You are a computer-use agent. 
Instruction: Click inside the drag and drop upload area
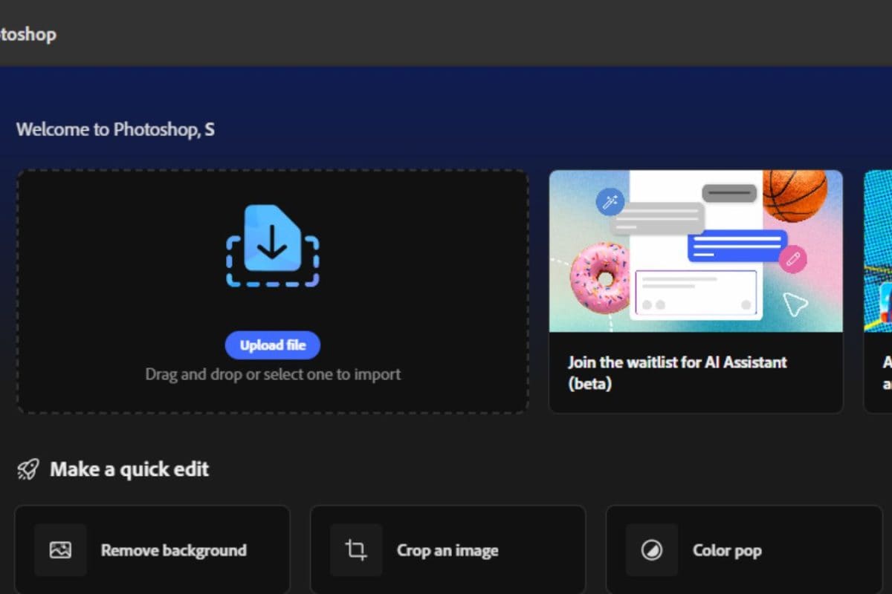pos(272,290)
